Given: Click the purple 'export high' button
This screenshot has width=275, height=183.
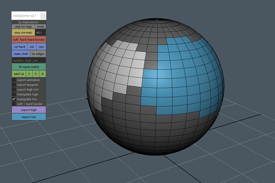Looking at the screenshot, I should point(29,110).
